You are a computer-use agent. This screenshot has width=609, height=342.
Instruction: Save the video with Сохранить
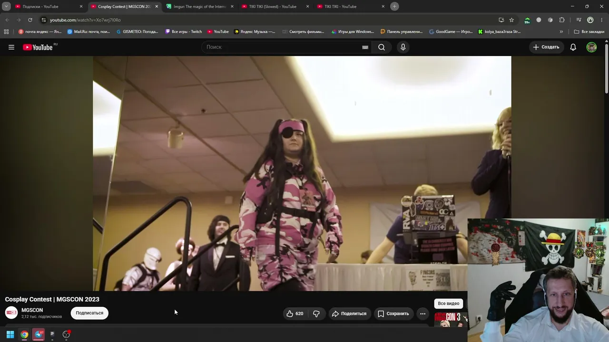click(x=393, y=313)
